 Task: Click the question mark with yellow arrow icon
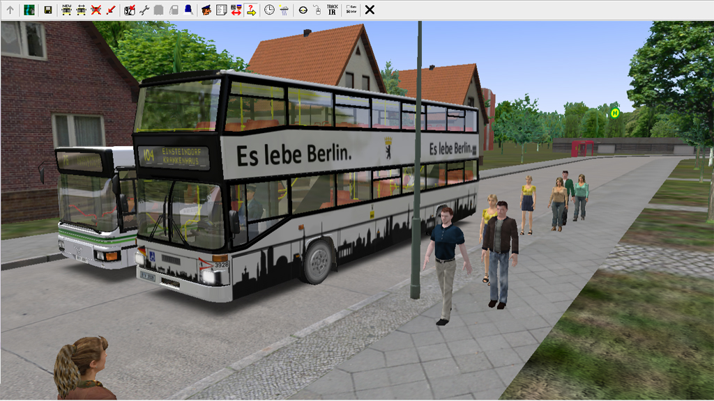tap(251, 10)
